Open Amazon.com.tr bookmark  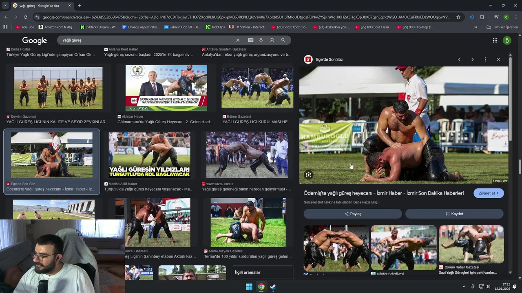57,27
